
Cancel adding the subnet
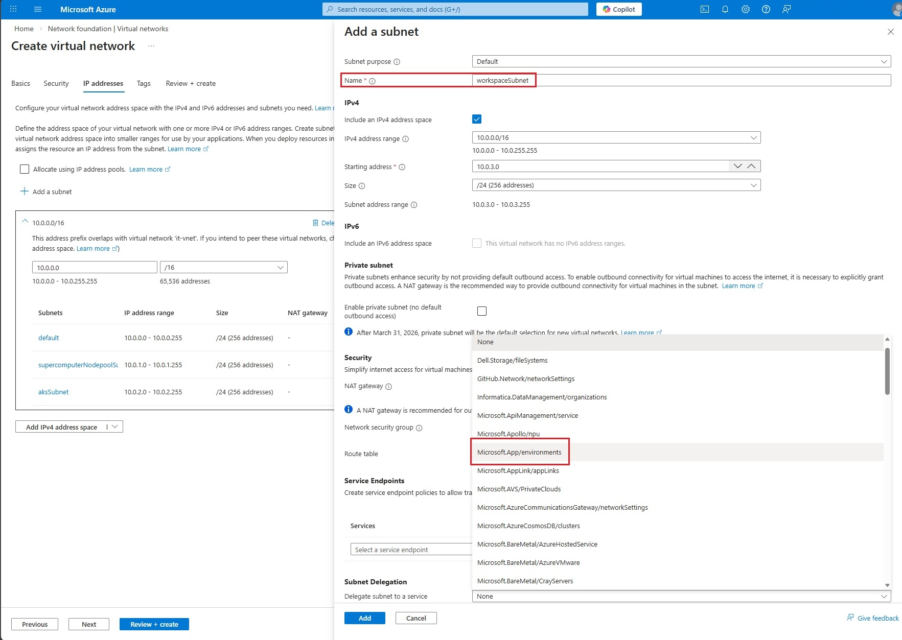click(416, 618)
